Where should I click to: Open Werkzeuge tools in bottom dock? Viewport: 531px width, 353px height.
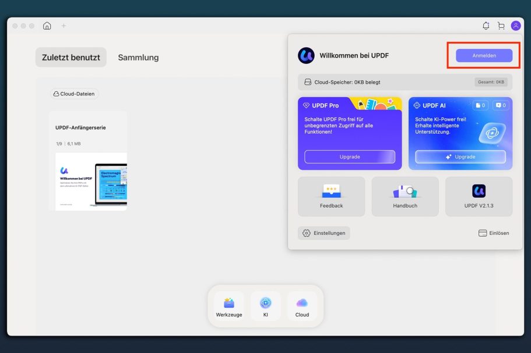pyautogui.click(x=229, y=306)
